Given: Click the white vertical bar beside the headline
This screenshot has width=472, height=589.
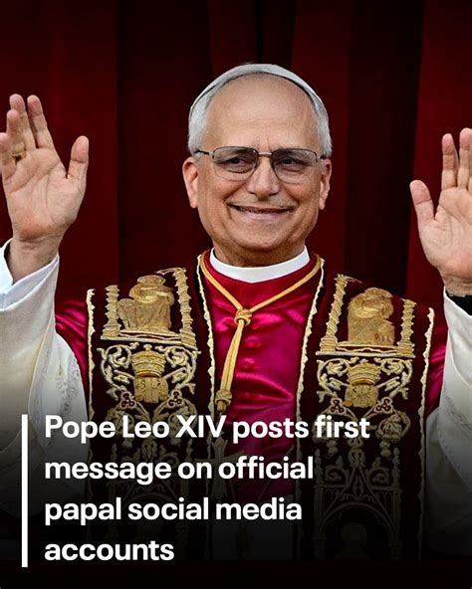Looking at the screenshot, I should (x=25, y=491).
